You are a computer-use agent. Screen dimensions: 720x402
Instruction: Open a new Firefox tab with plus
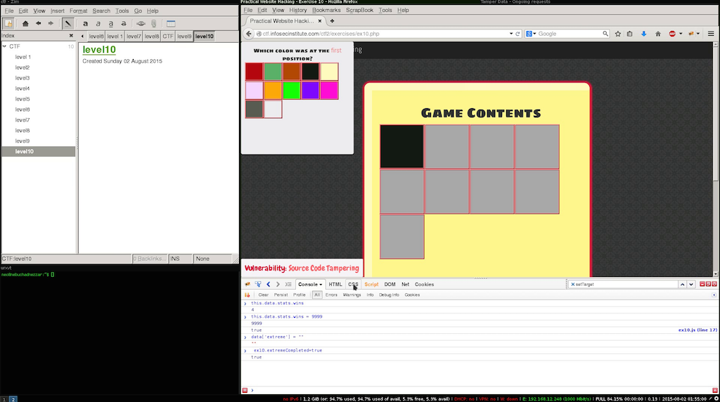click(332, 20)
